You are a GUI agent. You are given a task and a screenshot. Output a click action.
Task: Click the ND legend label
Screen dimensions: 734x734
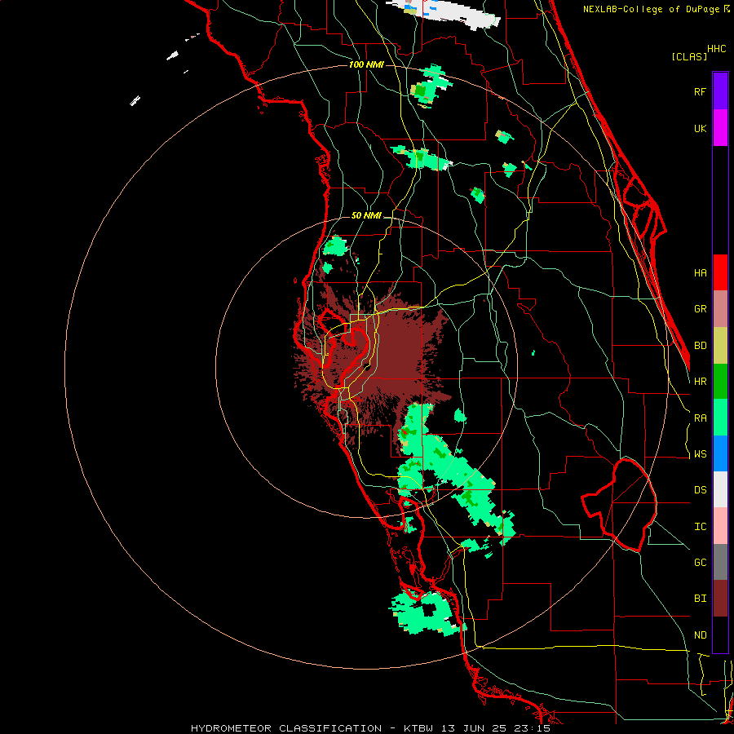coord(700,635)
